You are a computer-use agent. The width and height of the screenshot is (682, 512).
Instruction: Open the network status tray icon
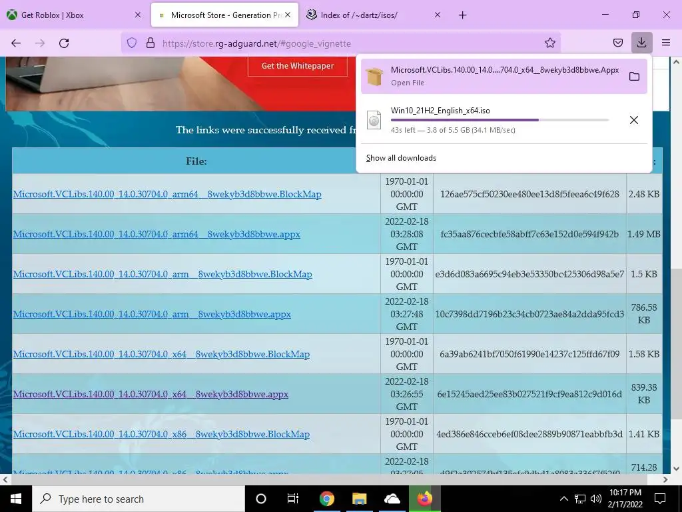580,499
